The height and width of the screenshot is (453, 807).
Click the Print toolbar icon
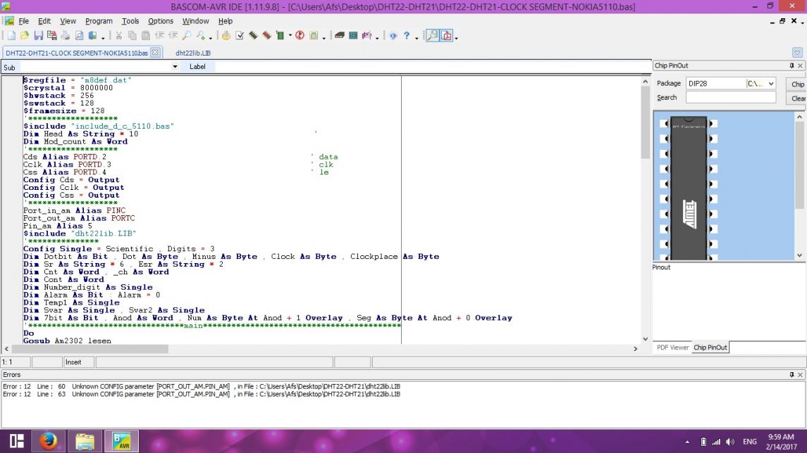(x=66, y=36)
